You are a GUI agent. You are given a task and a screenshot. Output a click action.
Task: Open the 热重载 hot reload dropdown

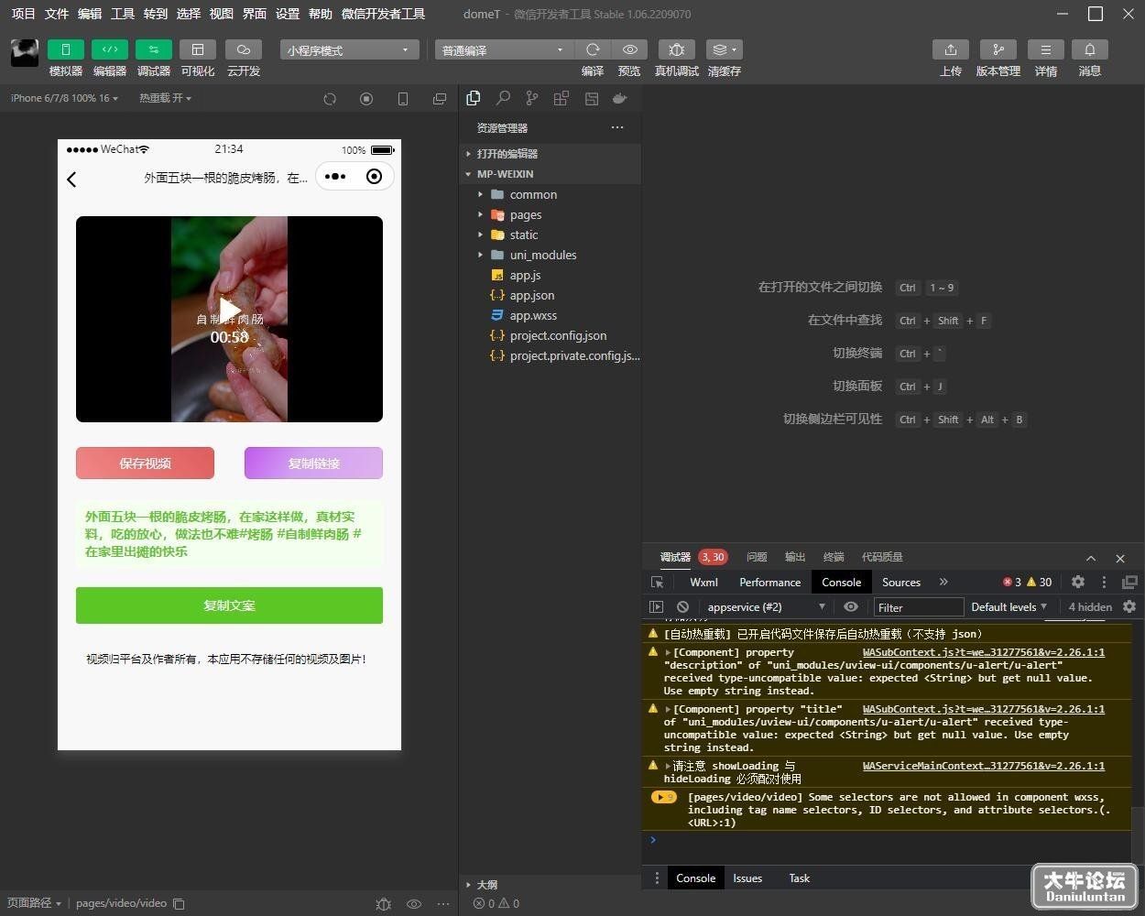coord(165,98)
